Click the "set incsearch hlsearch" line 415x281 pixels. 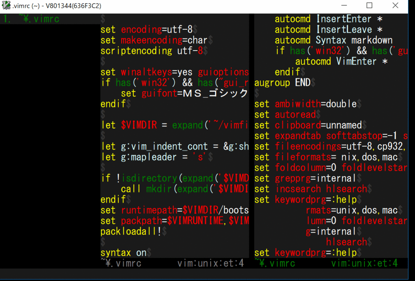[313, 189]
